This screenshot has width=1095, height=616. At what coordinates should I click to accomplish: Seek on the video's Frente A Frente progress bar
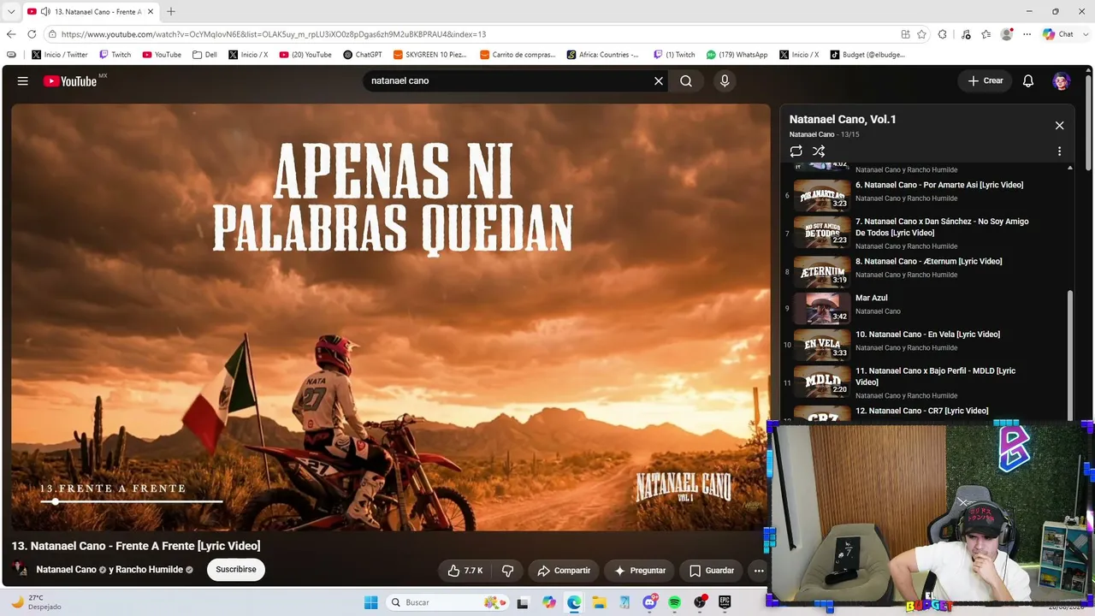click(x=132, y=502)
